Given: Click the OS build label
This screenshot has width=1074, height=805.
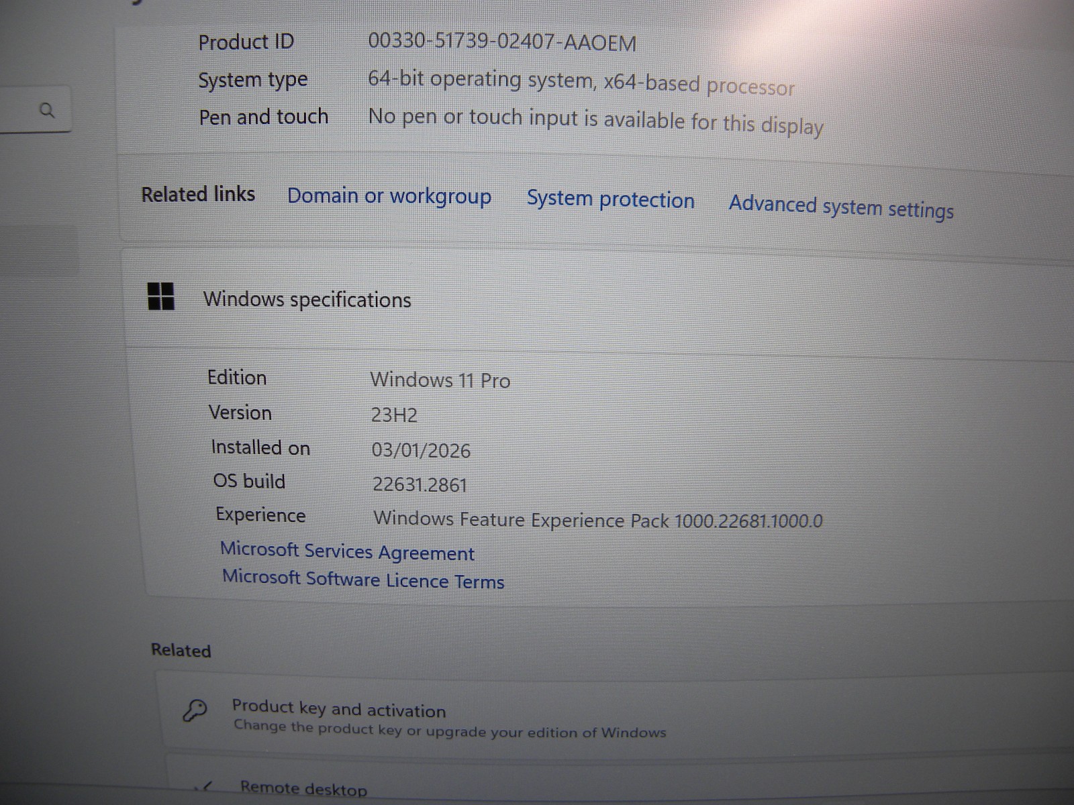Looking at the screenshot, I should 249,481.
